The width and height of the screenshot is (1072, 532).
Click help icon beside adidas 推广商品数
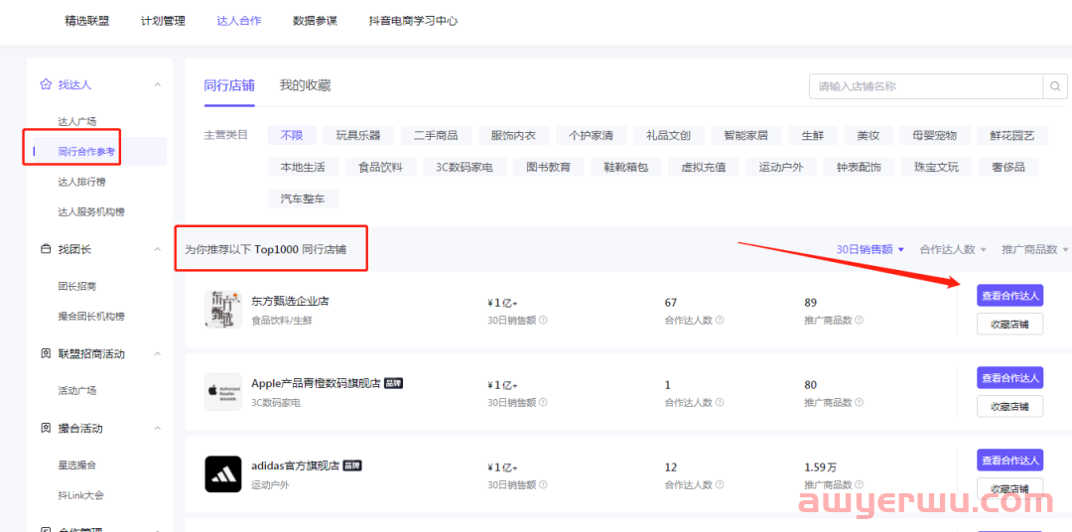pos(860,484)
